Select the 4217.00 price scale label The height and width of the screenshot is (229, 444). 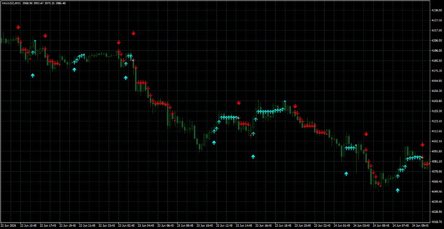[x=436, y=30]
